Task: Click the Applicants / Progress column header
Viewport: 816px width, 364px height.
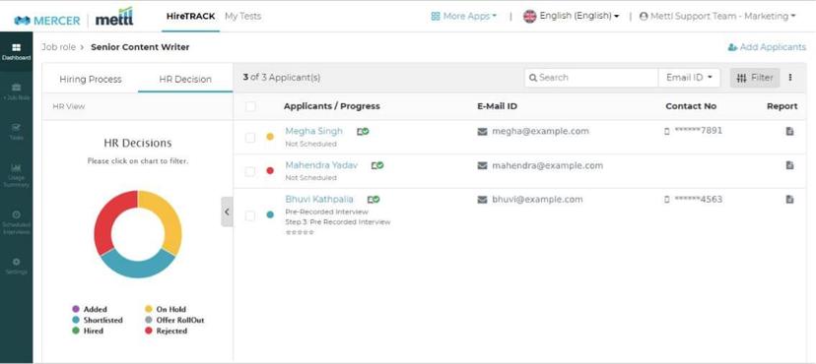Action: click(x=331, y=106)
